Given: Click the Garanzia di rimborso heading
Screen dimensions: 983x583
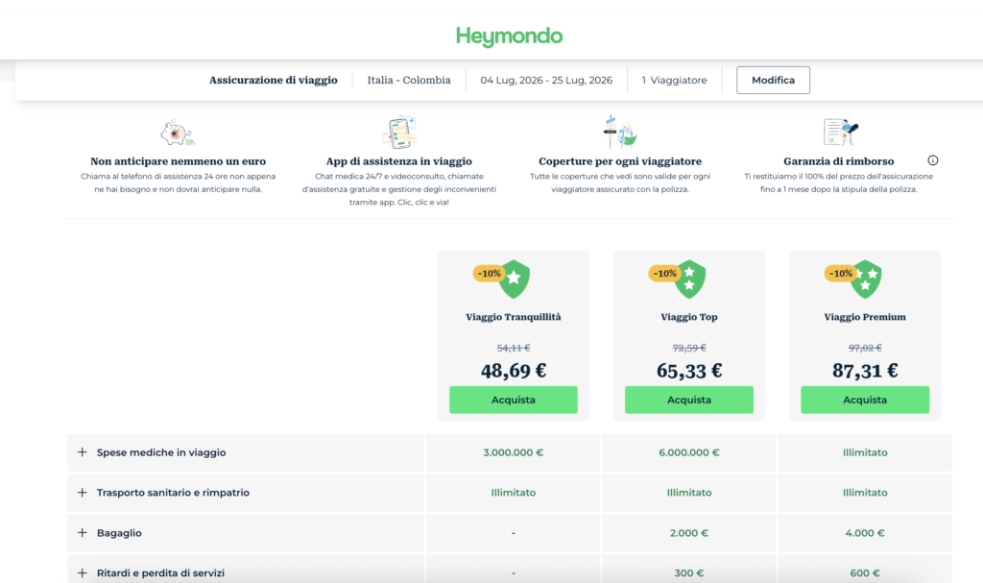Looking at the screenshot, I should click(839, 161).
